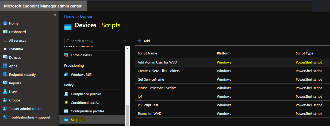The height and width of the screenshot is (126, 330).
Task: Collapse the main navigation sidebar
Action: tap(55, 15)
